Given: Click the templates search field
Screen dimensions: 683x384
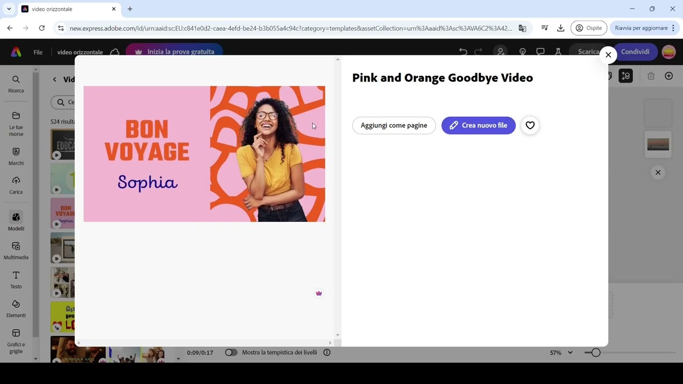Looking at the screenshot, I should [64, 102].
